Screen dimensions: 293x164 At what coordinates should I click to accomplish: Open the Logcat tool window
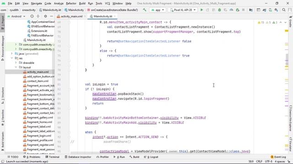[151, 157]
